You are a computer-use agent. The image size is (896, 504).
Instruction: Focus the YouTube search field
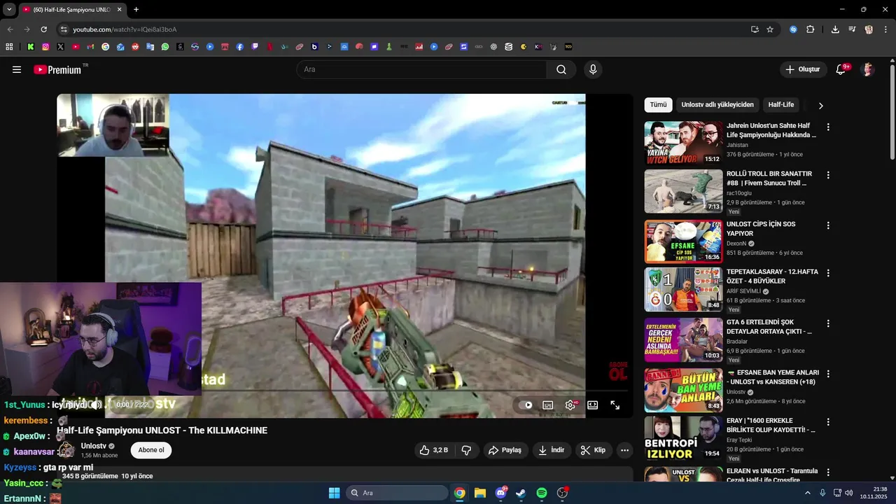point(421,69)
